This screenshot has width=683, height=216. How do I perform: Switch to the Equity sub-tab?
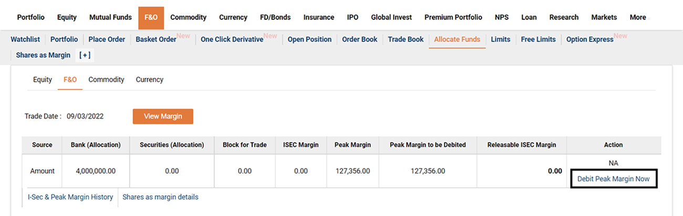[43, 79]
